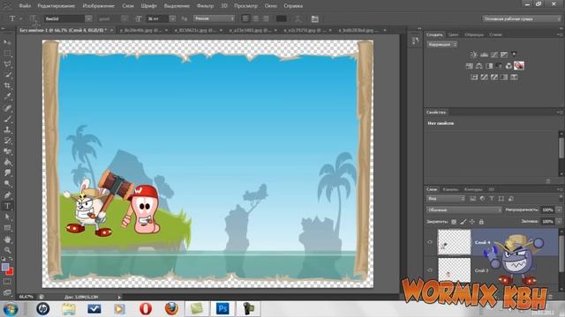Toggle lock position
565x317 pixels.
pos(472,222)
